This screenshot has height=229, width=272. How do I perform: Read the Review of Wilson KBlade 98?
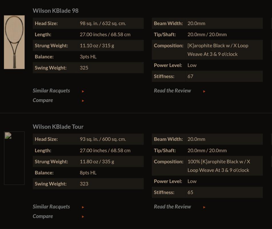172,91
